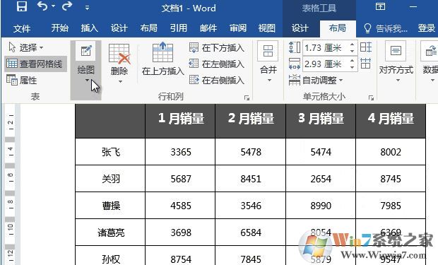
Task: Click the cell with value 8002
Action: tap(391, 152)
